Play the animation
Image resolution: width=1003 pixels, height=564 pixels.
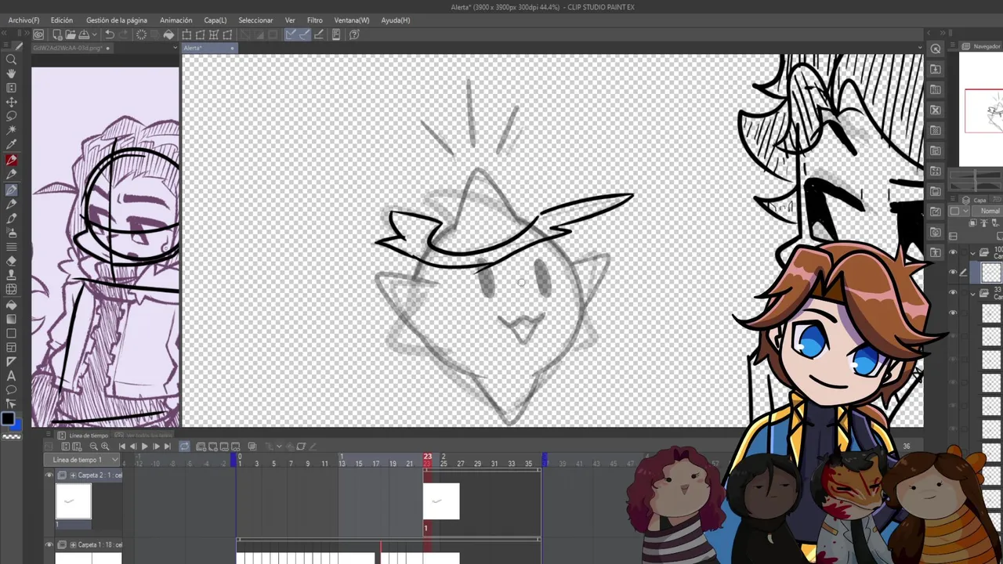pyautogui.click(x=144, y=446)
